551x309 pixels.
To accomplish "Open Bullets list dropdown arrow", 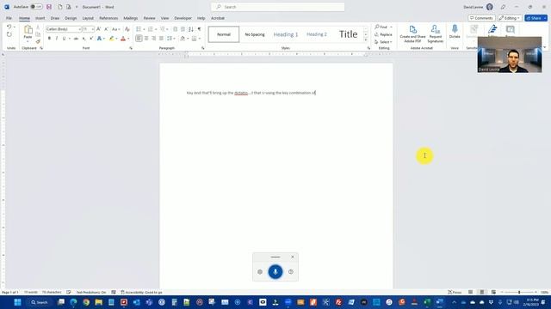I will pyautogui.click(x=144, y=29).
